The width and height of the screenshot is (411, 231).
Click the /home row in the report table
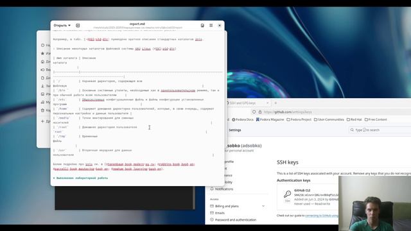point(134,111)
